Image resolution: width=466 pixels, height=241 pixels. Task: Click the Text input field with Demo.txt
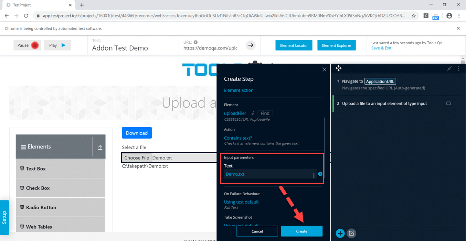pyautogui.click(x=270, y=174)
